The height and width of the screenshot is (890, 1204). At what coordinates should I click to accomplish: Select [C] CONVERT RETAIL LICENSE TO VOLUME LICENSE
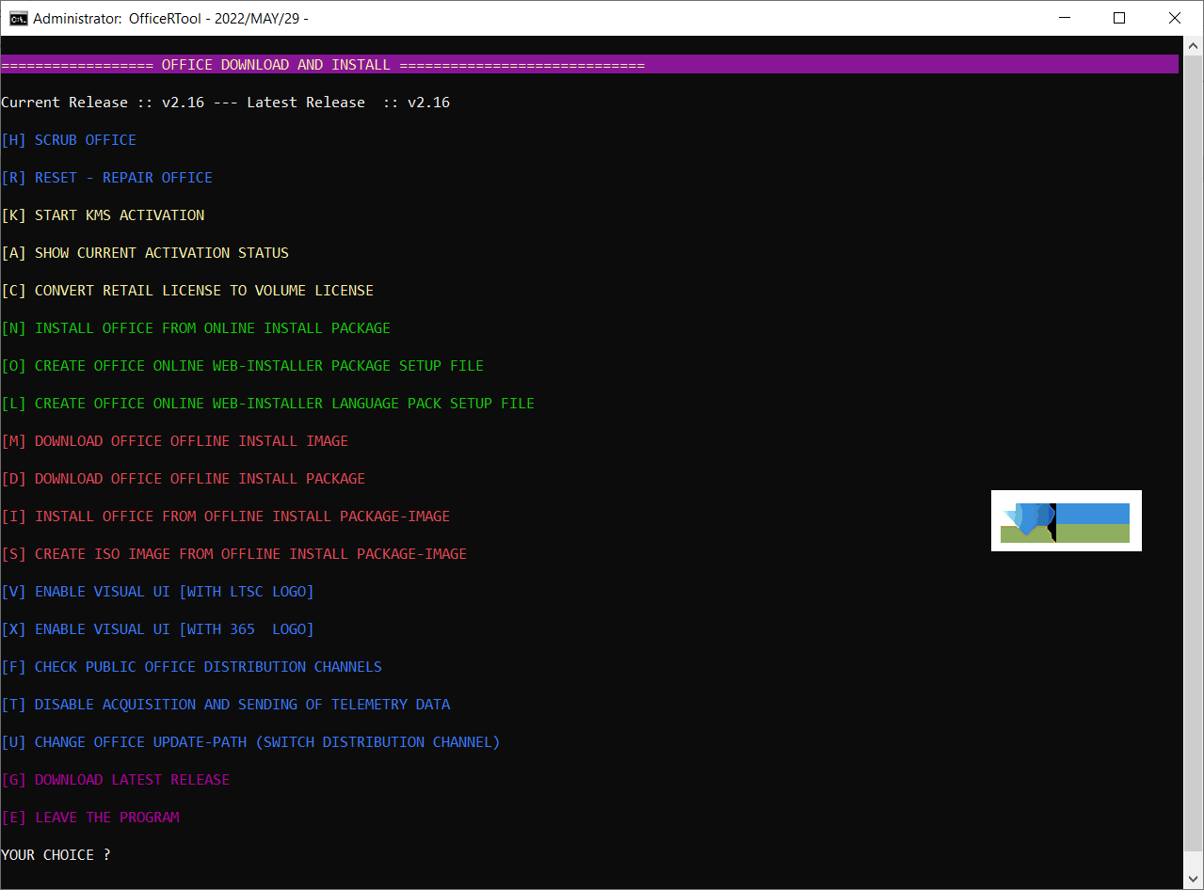point(187,291)
